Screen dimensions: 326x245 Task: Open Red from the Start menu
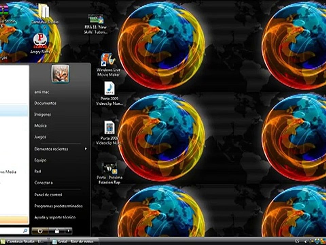click(x=38, y=171)
